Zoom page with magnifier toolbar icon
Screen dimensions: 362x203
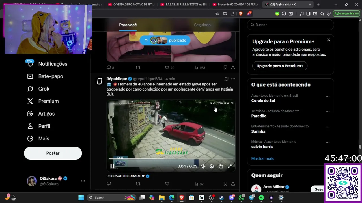point(217,14)
